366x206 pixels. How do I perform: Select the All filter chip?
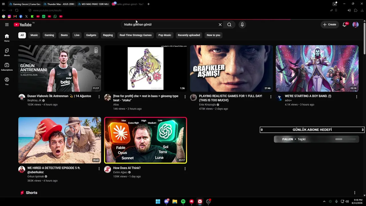coord(22,35)
